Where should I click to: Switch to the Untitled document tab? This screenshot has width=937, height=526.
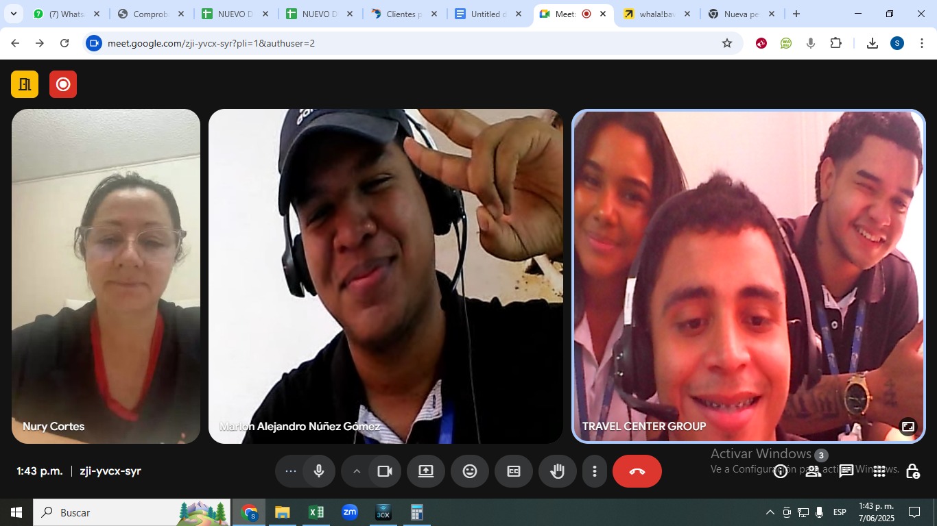[488, 14]
